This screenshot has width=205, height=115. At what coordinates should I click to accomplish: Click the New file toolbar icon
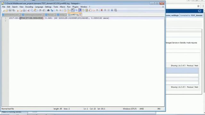[4, 10]
